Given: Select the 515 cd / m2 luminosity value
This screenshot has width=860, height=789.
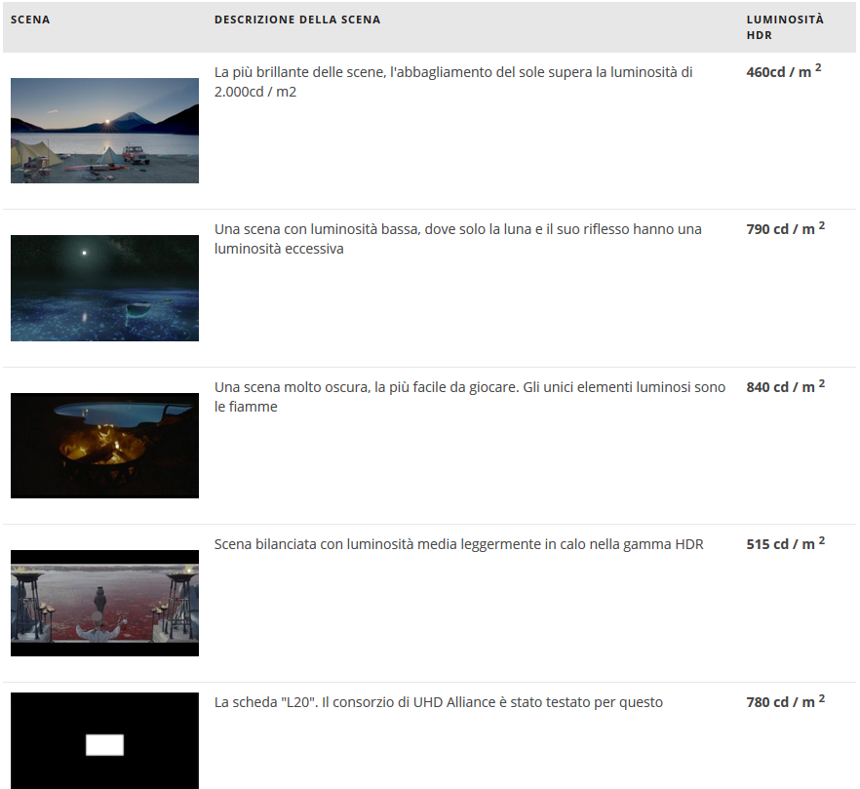Looking at the screenshot, I should [786, 543].
